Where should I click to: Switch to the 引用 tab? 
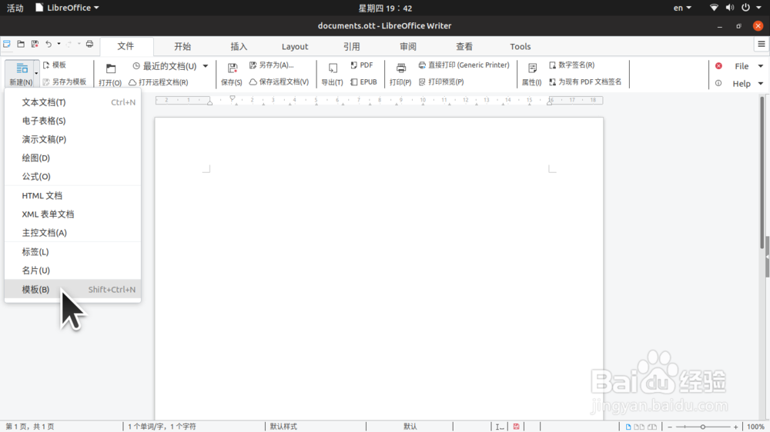click(352, 47)
